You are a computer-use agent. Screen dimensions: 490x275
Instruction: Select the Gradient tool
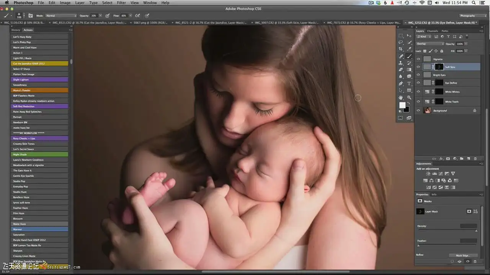pyautogui.click(x=409, y=70)
